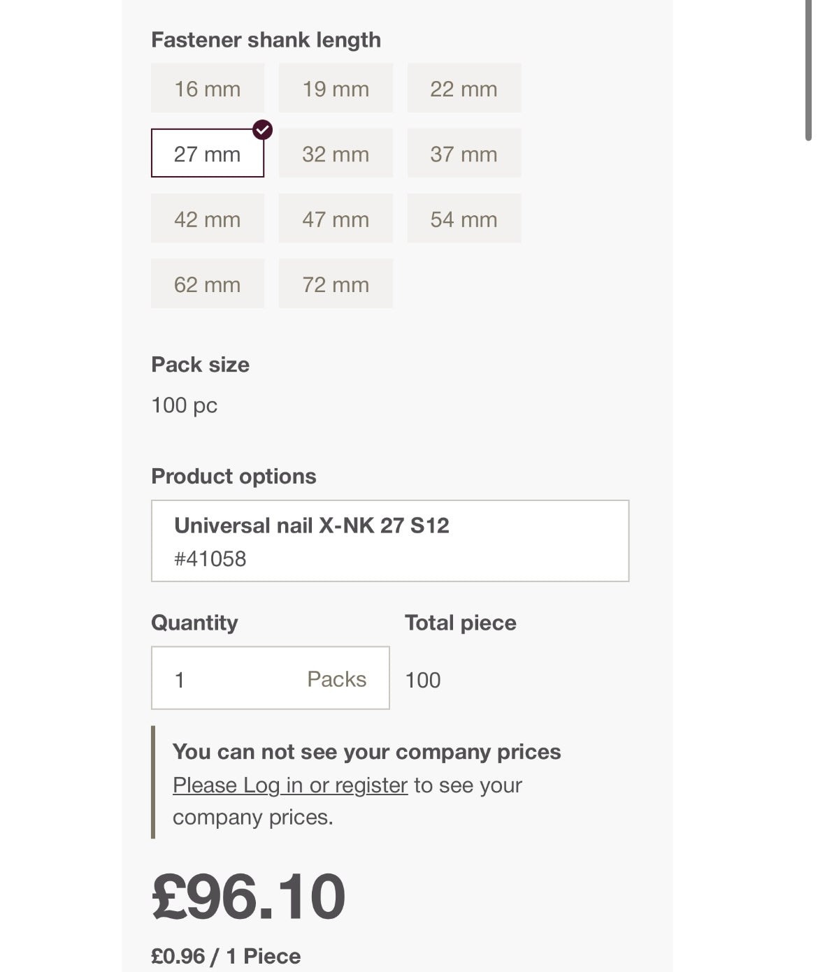The width and height of the screenshot is (818, 972).
Task: Click the selected 27 mm option
Action: 207,154
